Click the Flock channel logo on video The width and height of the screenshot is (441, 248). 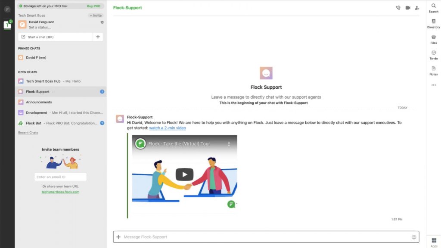coord(140,144)
